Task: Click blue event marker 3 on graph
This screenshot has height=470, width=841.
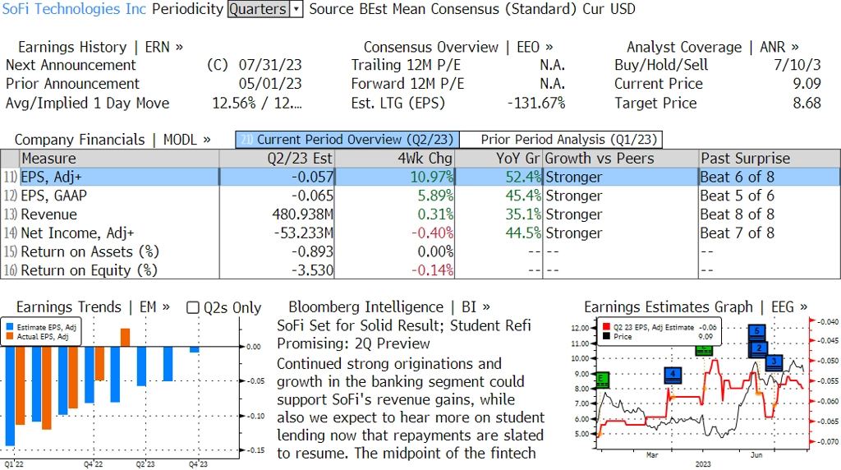Action: point(774,362)
